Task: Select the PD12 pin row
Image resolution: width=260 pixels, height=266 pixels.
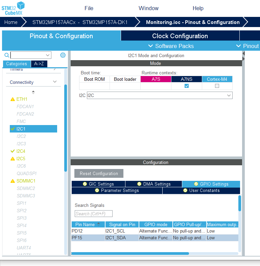Action: 155,231
